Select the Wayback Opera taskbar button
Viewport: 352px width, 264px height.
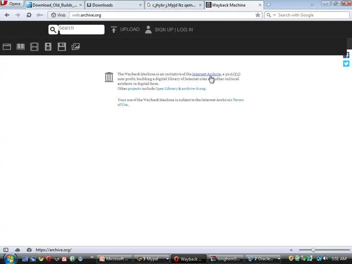coord(189,259)
